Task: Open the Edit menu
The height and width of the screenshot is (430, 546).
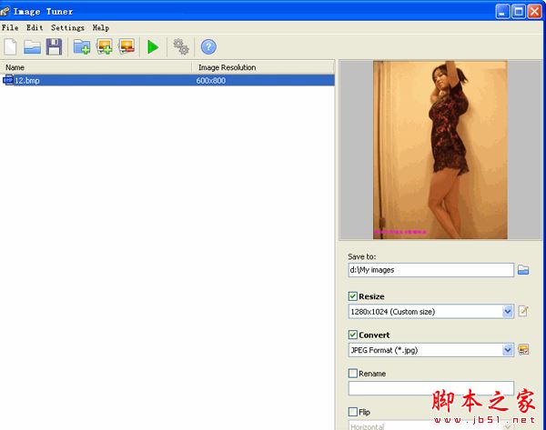Action: click(35, 27)
